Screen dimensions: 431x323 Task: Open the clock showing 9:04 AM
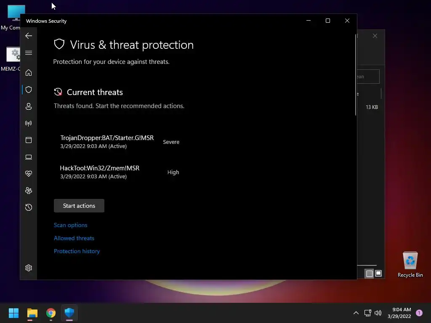tap(399, 313)
